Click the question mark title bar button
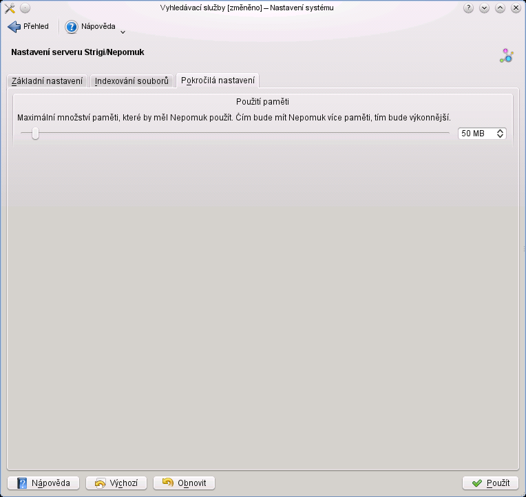 coord(469,8)
